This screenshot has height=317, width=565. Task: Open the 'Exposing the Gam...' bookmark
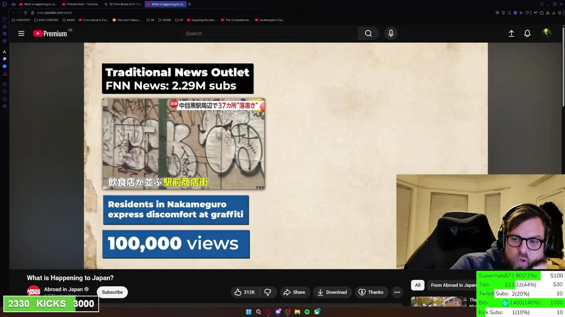(202, 20)
